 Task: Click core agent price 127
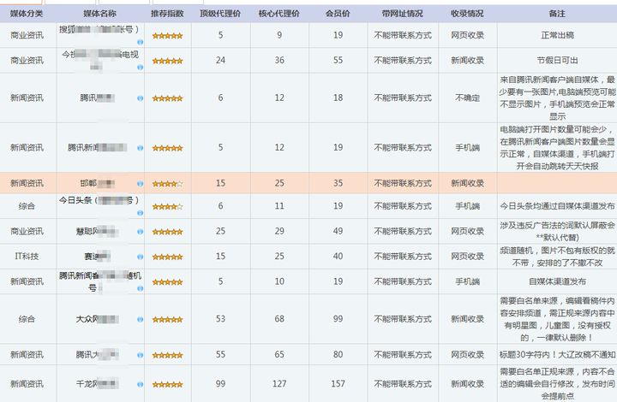click(x=279, y=384)
